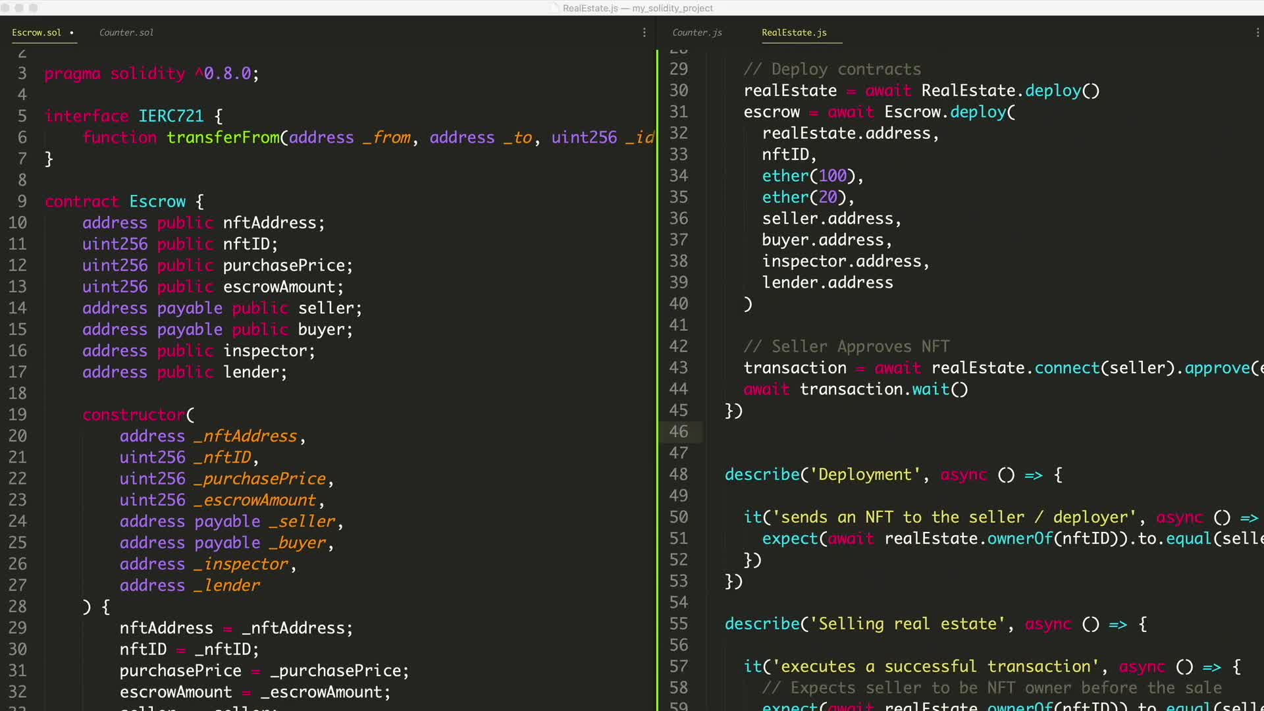Screen dimensions: 1264x711
Task: Click line number 46 in RealEstate.js gutter
Action: (x=679, y=432)
